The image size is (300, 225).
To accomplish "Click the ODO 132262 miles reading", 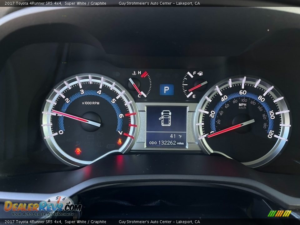I will click(x=166, y=143).
